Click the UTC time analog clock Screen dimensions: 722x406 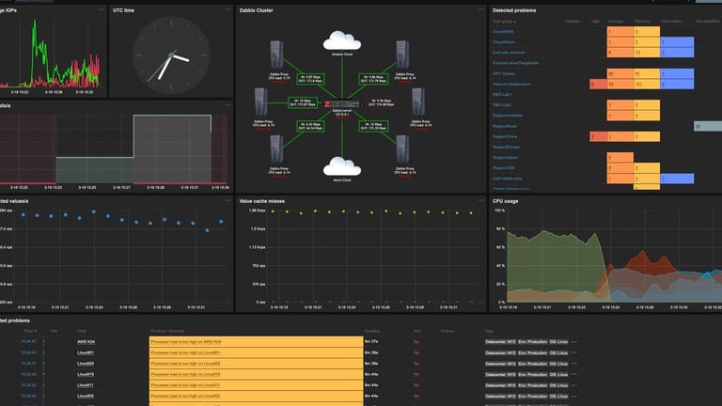click(x=171, y=55)
